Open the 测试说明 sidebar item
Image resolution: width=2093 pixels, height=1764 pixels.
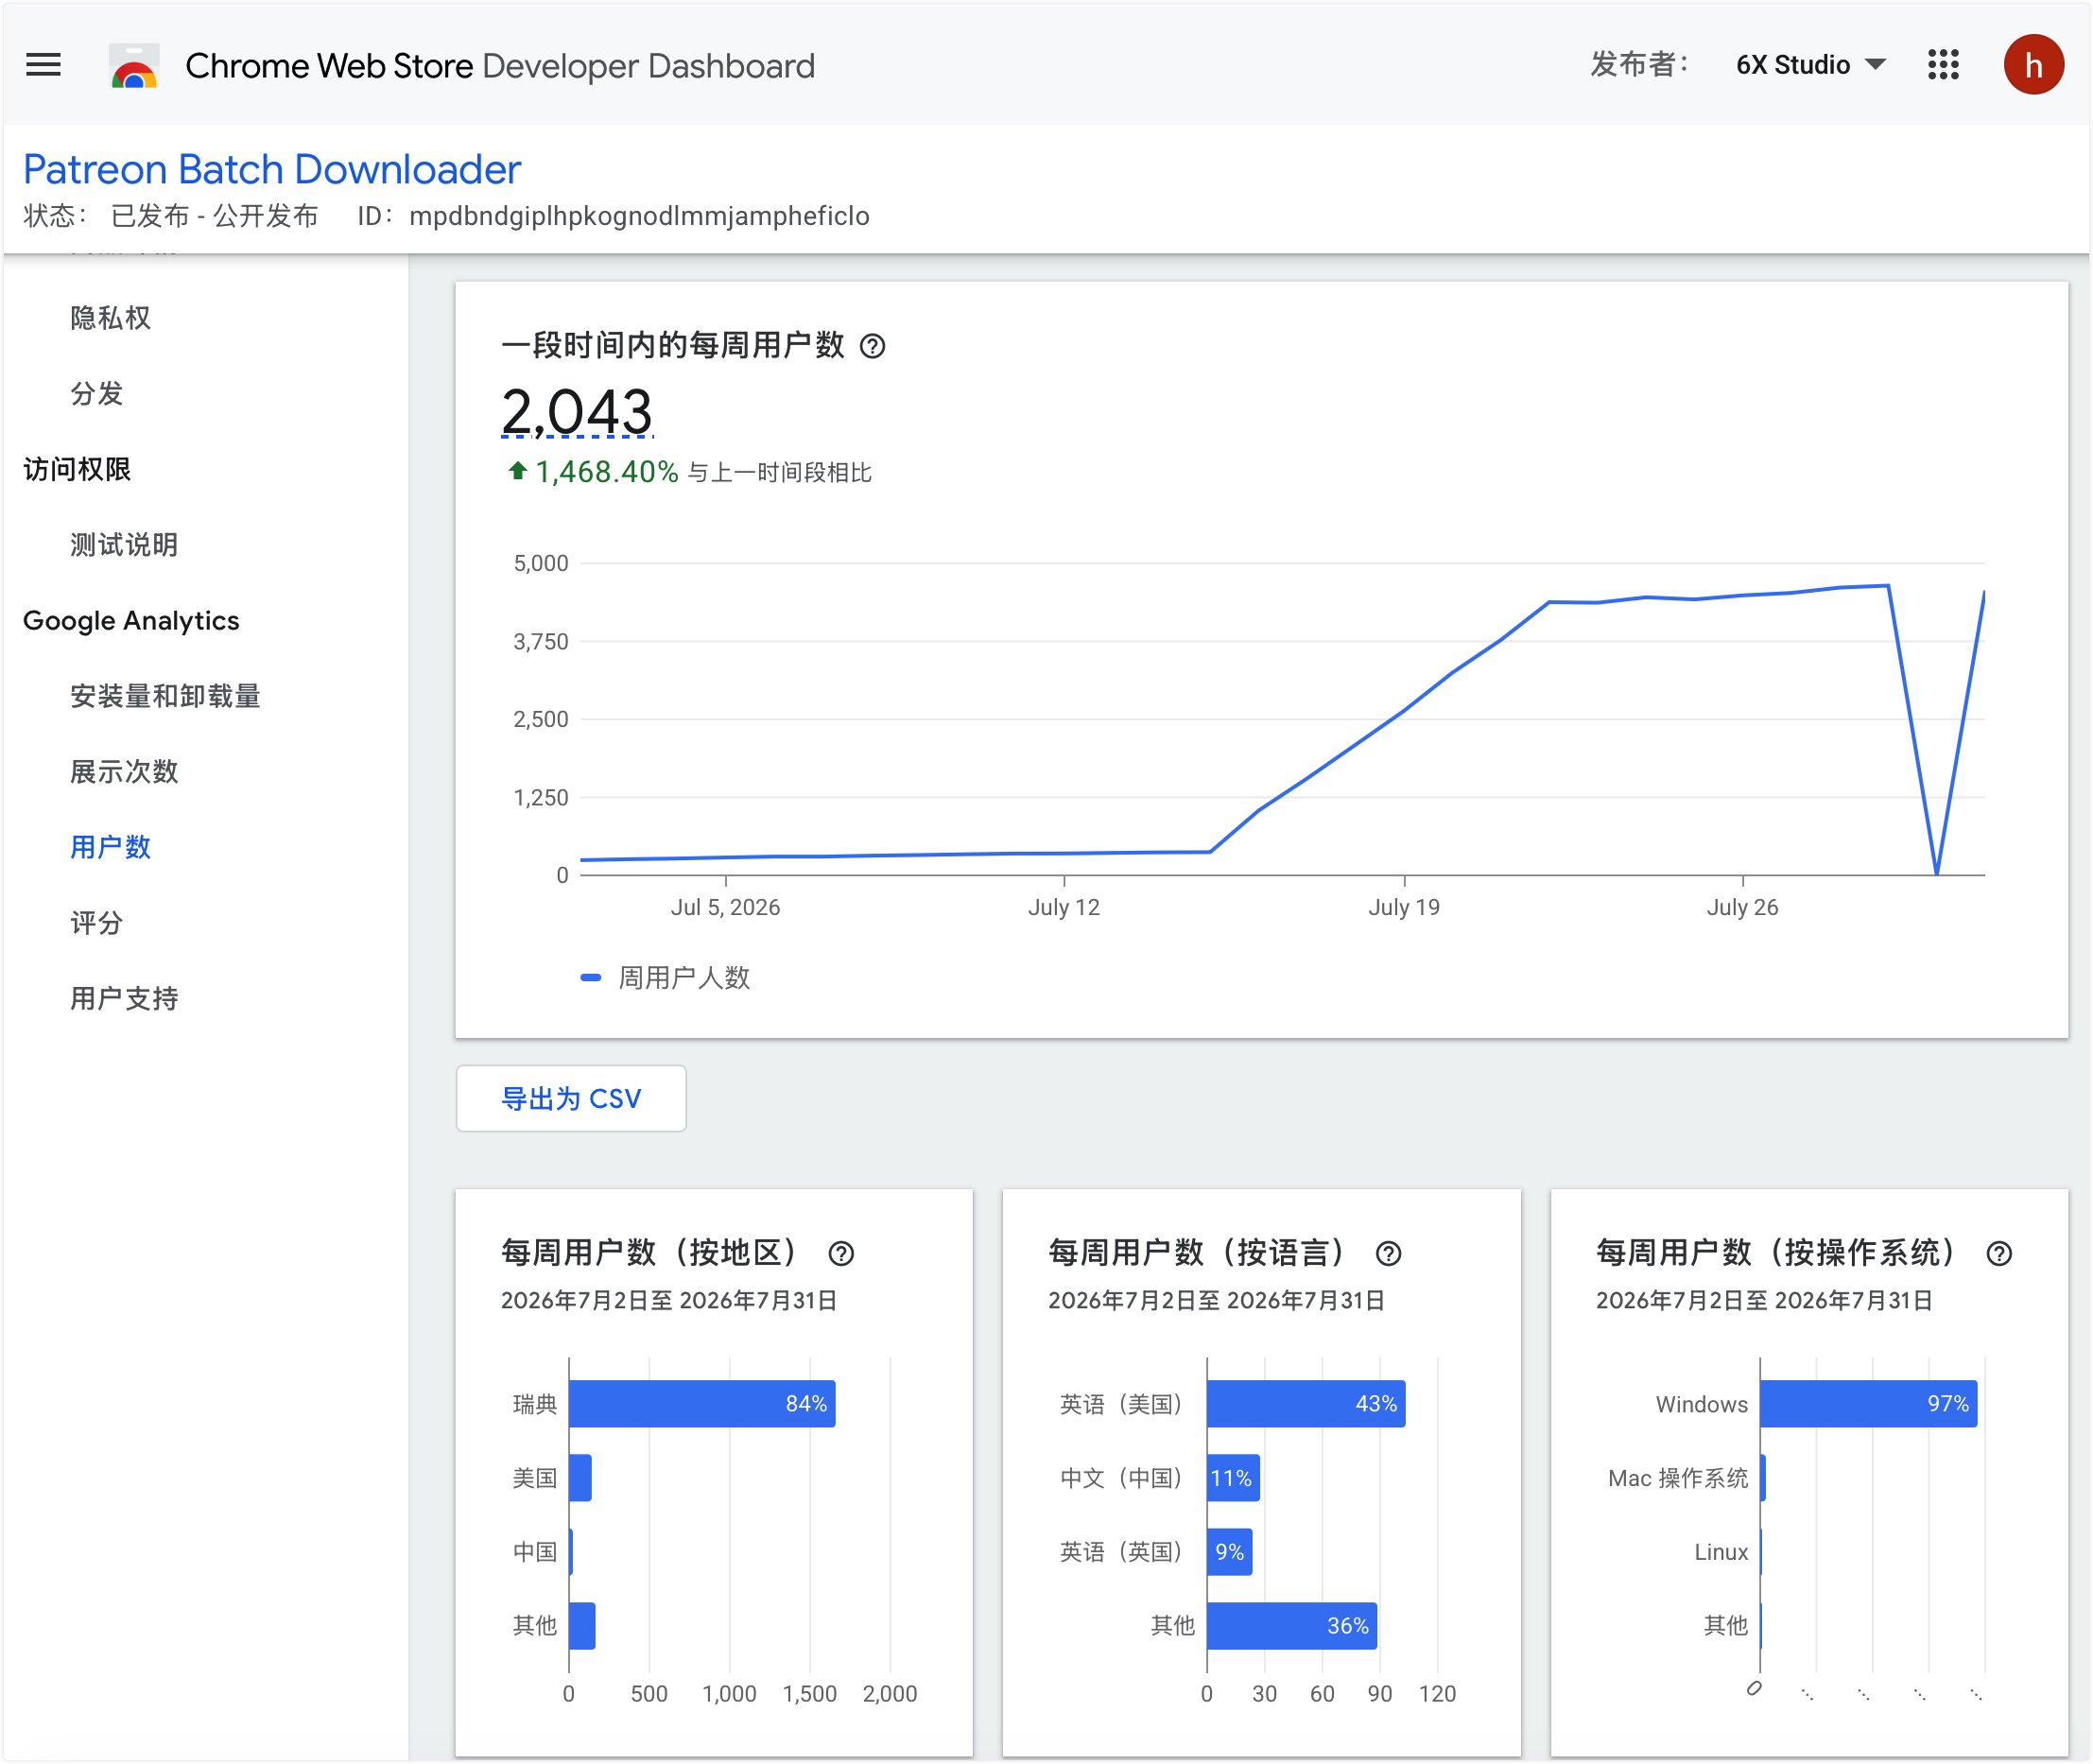(124, 545)
